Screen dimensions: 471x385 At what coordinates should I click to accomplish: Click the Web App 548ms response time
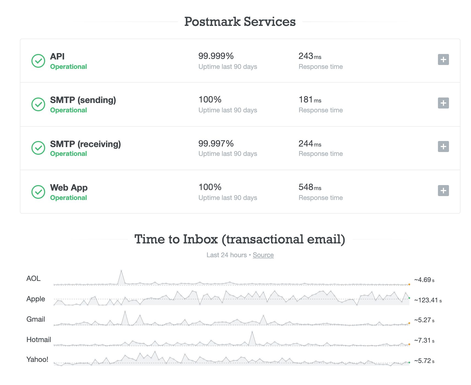(310, 187)
